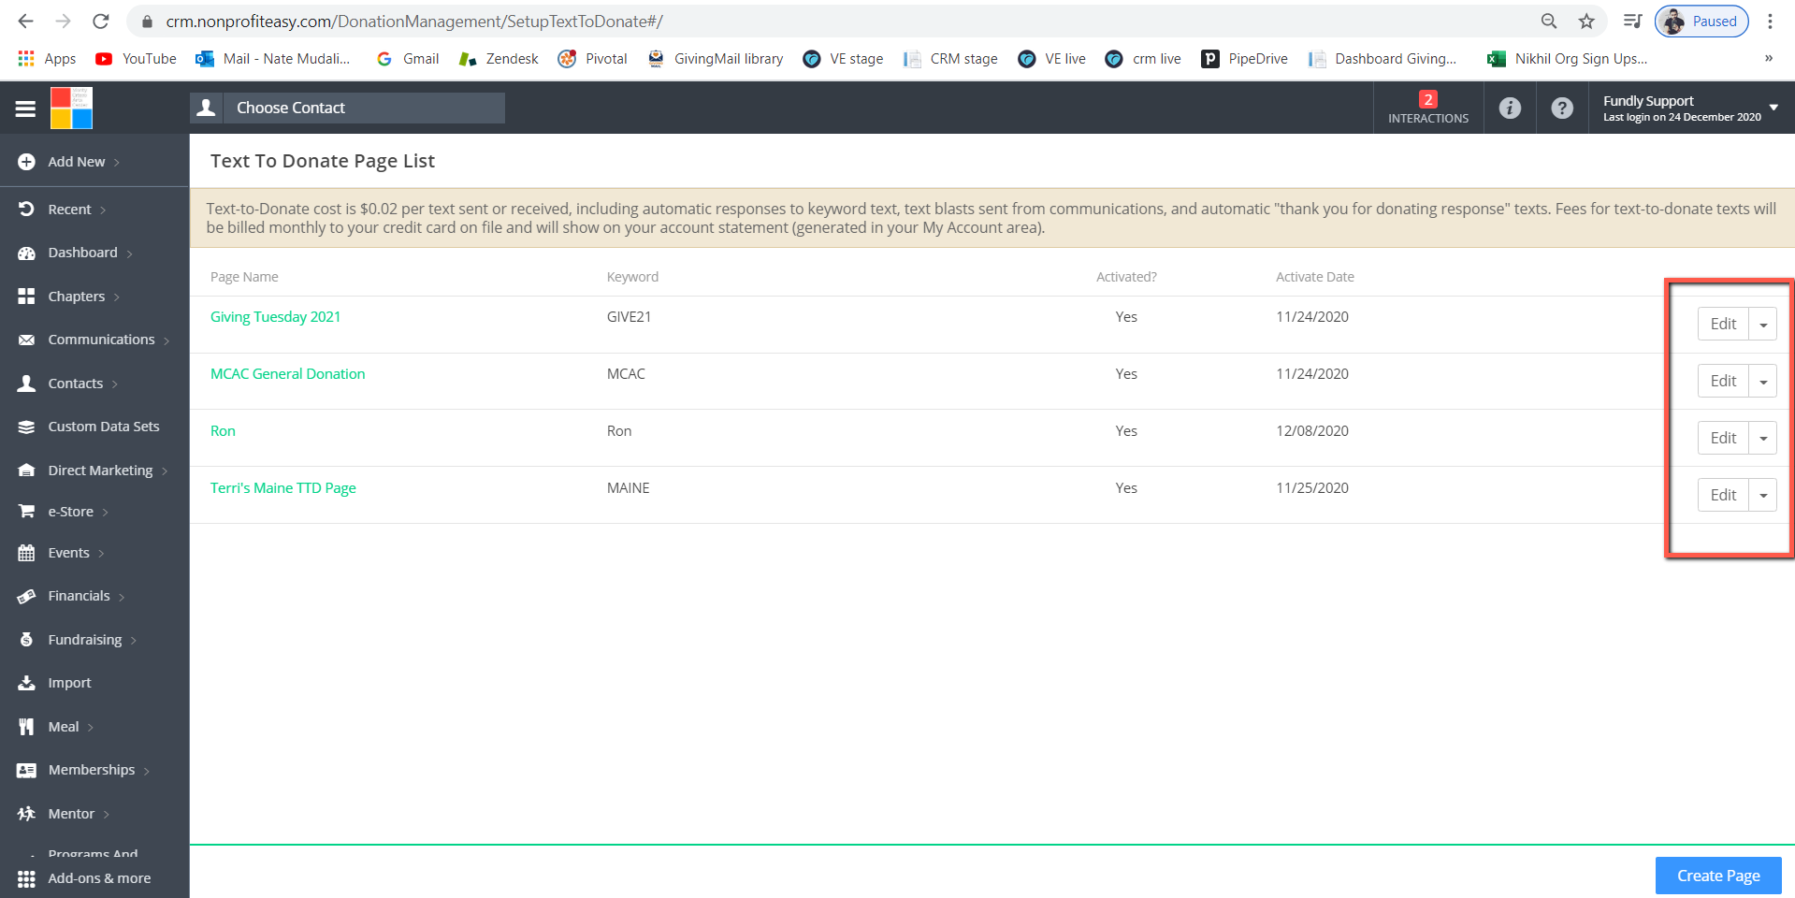Open dropdown arrow for MCAC General Donation
The width and height of the screenshot is (1795, 898).
point(1763,382)
